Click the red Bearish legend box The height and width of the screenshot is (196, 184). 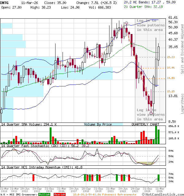click(59, 194)
